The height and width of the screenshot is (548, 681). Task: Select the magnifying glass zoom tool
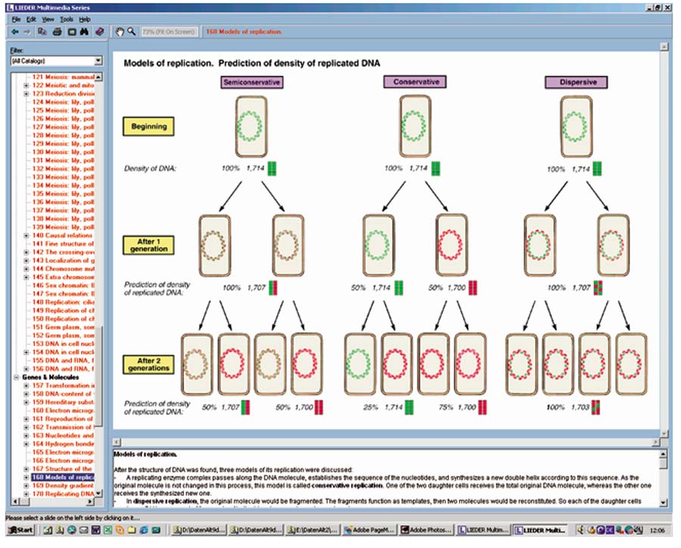[132, 32]
